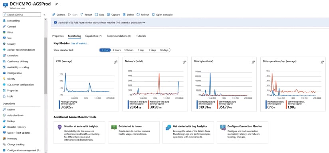Click the Connect toolbar button
The width and height of the screenshot is (329, 153).
coord(59,15)
